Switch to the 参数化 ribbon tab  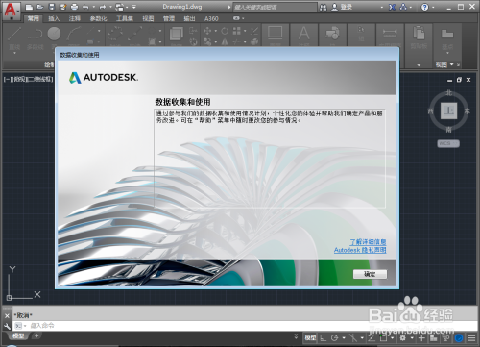tap(98, 18)
